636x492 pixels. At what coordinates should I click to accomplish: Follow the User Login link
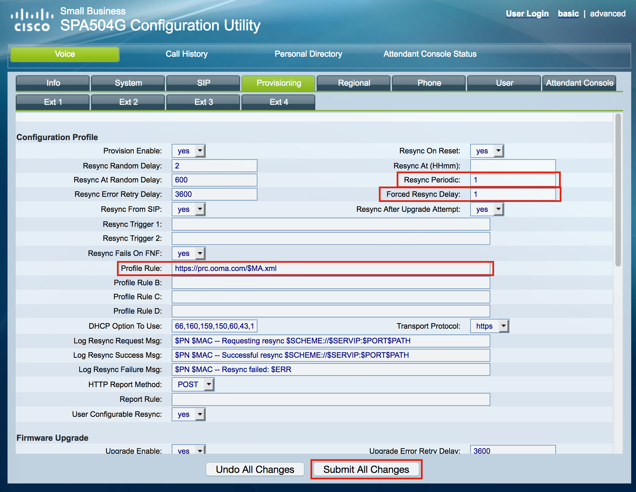pos(527,14)
